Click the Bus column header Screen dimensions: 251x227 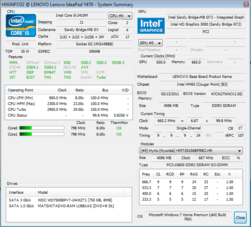click(98, 90)
